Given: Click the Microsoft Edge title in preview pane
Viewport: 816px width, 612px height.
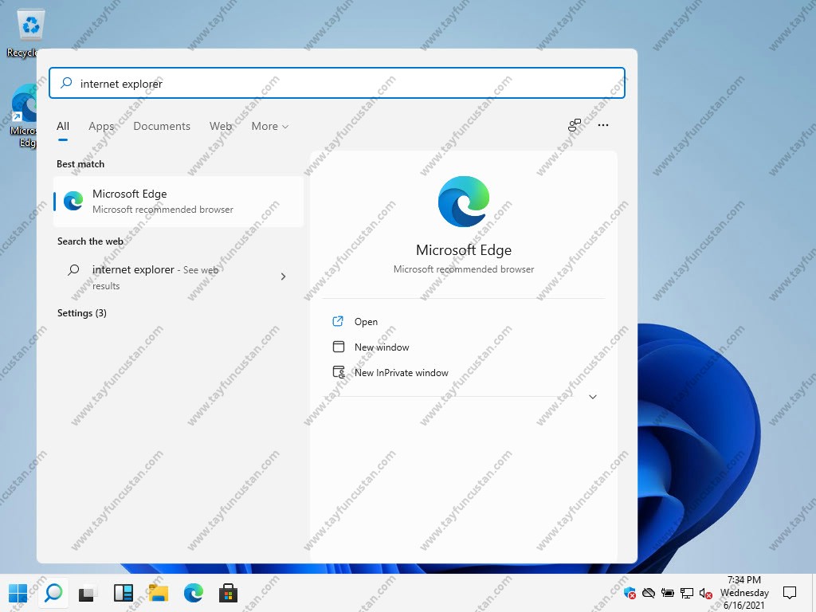Looking at the screenshot, I should pyautogui.click(x=464, y=250).
